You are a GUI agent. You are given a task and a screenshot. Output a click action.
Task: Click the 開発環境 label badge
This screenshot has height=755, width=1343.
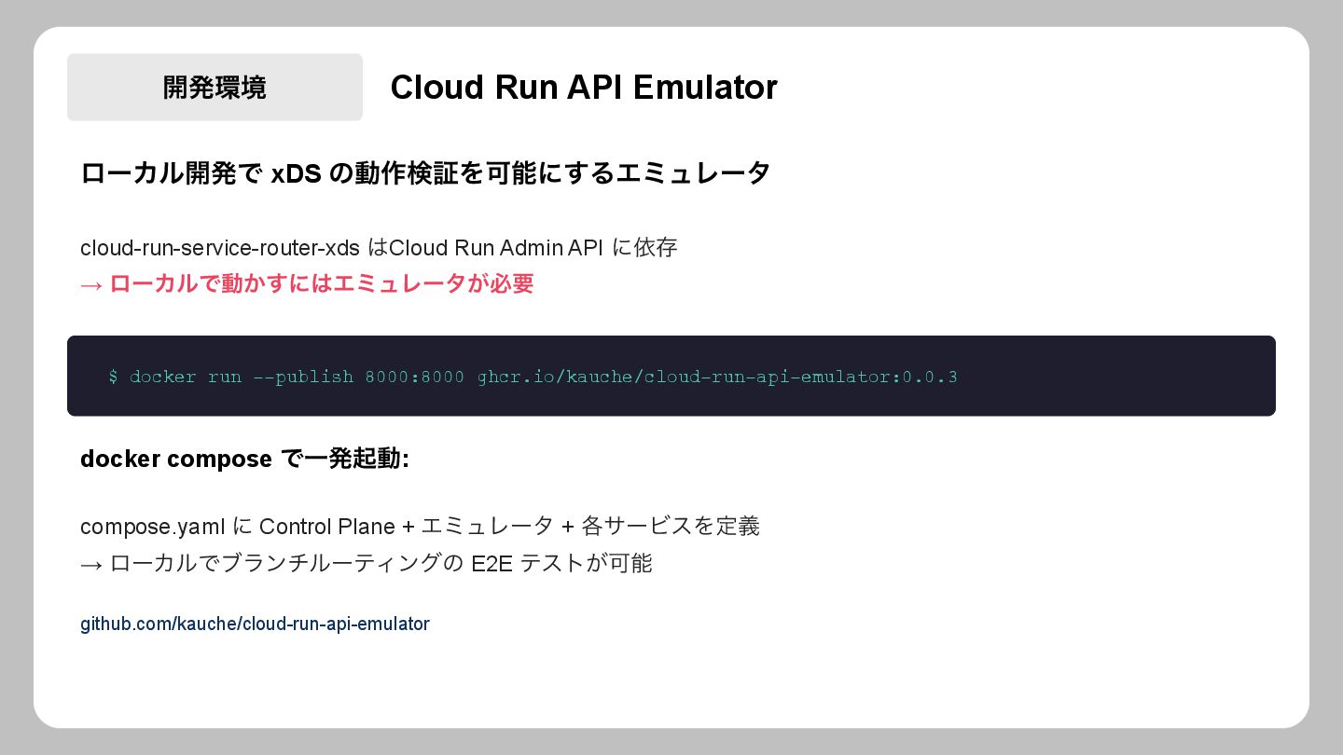pyautogui.click(x=215, y=87)
